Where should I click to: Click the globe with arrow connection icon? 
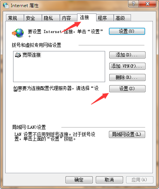[18, 33]
